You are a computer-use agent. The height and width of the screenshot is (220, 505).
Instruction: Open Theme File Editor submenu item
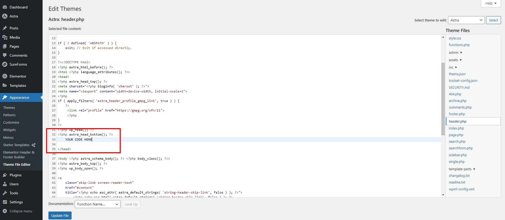pyautogui.click(x=17, y=164)
